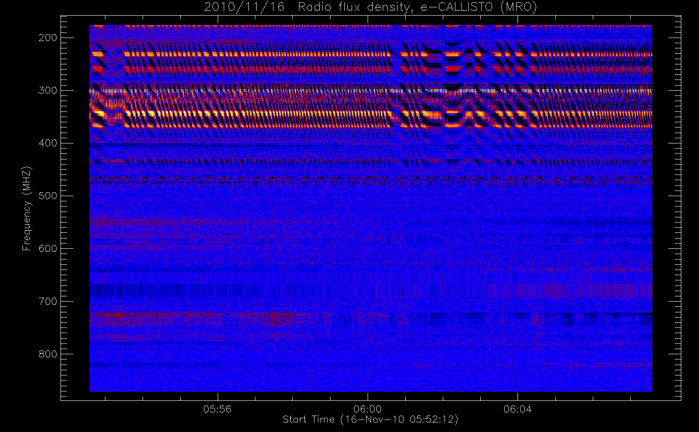The width and height of the screenshot is (699, 432).
Task: Click the plot title text '2010/11/16 Radio flux density, e-CALLISTO (MRO)'
Action: click(370, 7)
